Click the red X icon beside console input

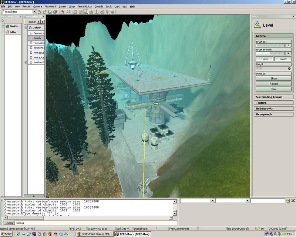[x=293, y=200]
